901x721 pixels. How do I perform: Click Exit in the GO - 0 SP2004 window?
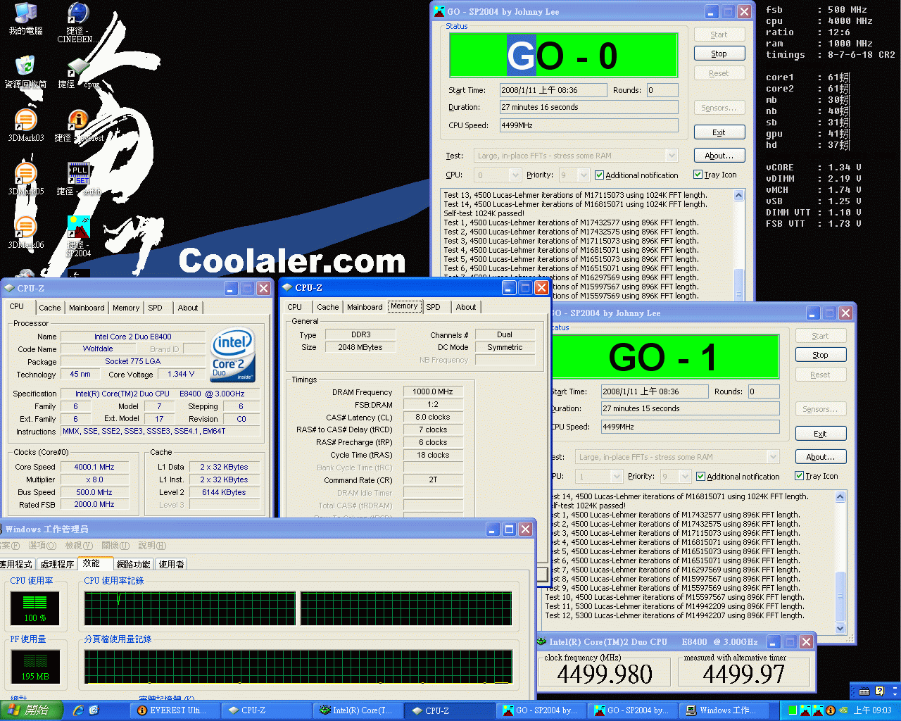[x=719, y=132]
